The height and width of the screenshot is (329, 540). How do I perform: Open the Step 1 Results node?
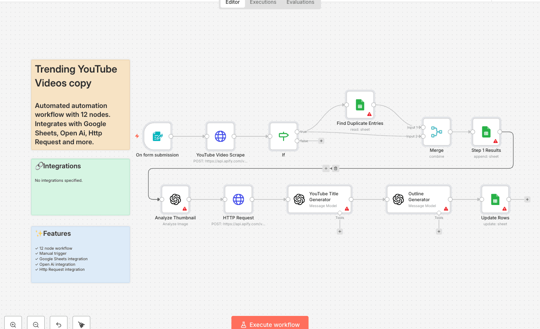(x=486, y=132)
